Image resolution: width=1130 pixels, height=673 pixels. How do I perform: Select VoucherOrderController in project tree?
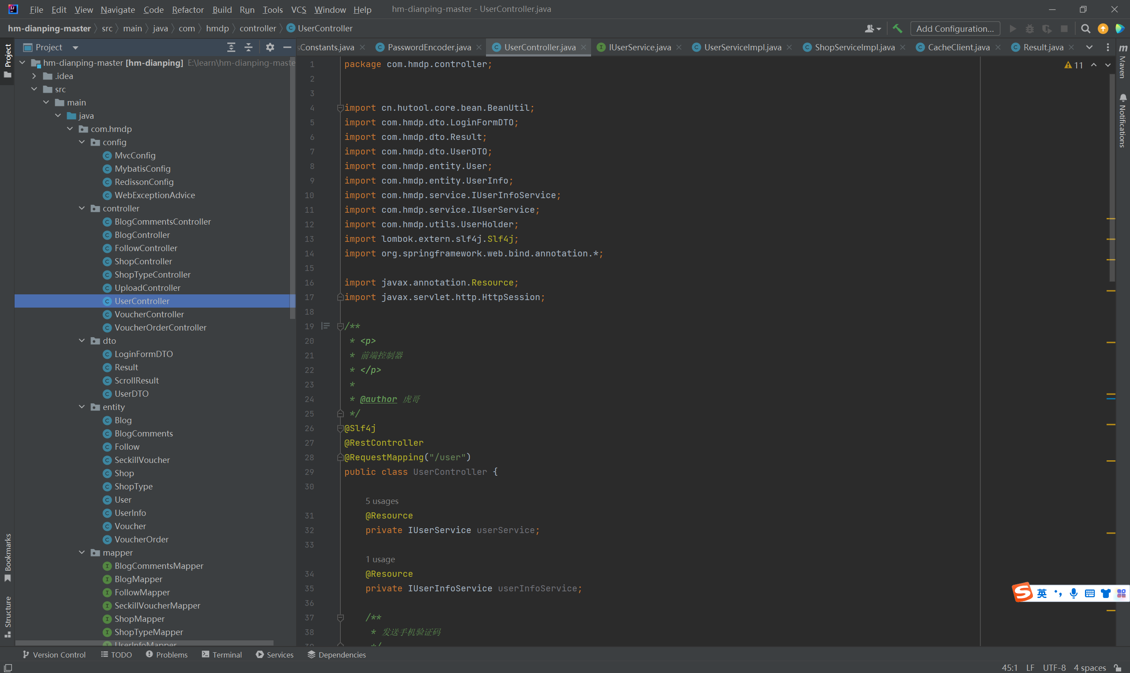click(160, 327)
